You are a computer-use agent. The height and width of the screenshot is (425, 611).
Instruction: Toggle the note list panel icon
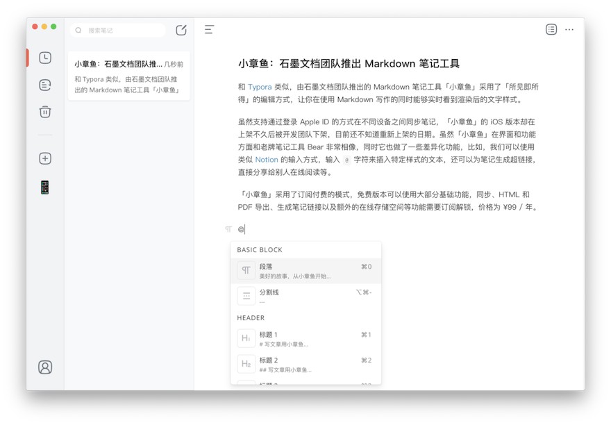209,30
